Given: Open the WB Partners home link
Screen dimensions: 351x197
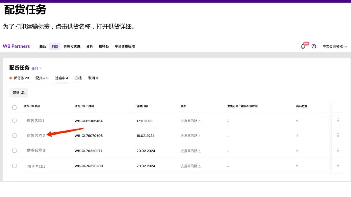Looking at the screenshot, I should point(16,46).
